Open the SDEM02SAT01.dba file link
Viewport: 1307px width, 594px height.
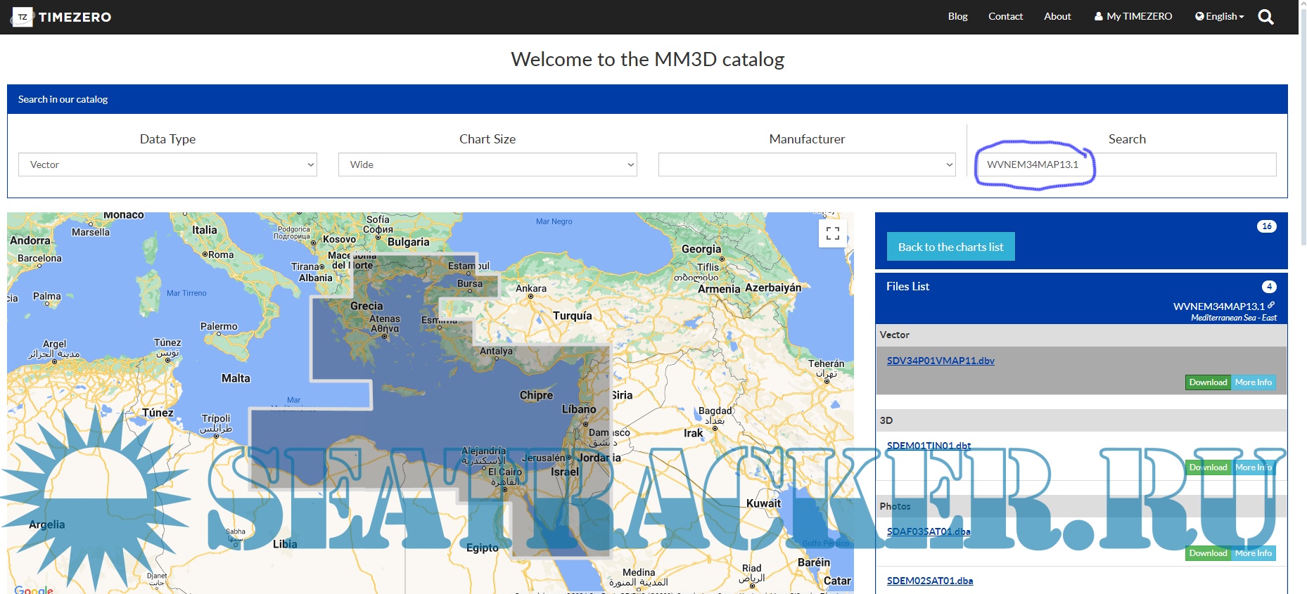929,581
